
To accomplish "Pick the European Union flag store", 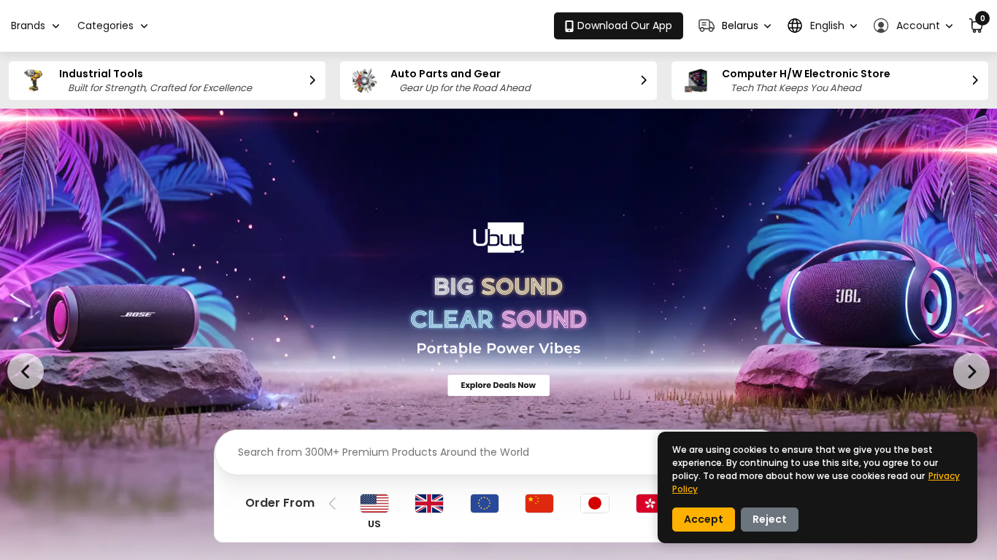I will point(485,504).
